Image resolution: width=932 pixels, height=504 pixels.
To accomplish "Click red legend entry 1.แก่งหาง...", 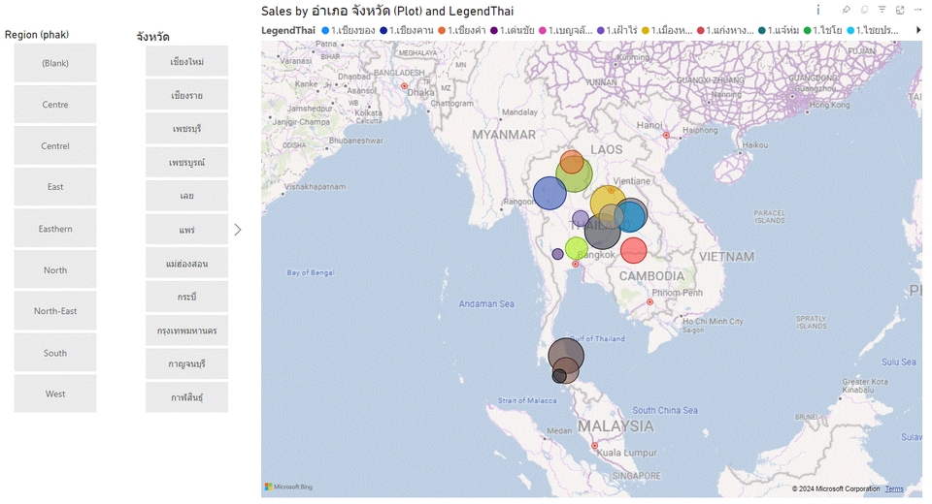I will tap(726, 30).
